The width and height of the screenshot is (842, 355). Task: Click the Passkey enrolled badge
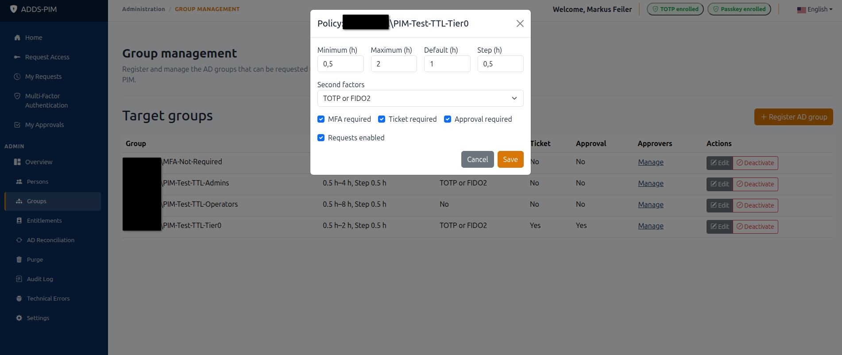tap(739, 9)
